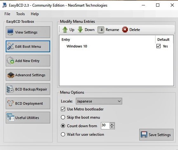Close the EasyBCD window

click(172, 5)
